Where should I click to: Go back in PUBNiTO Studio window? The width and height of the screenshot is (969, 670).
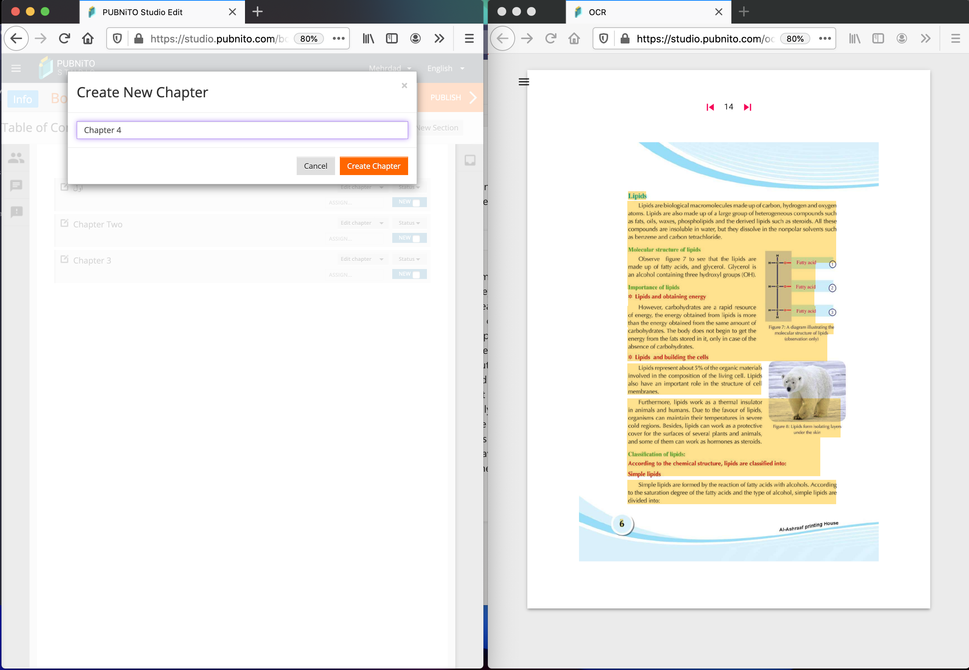click(16, 39)
